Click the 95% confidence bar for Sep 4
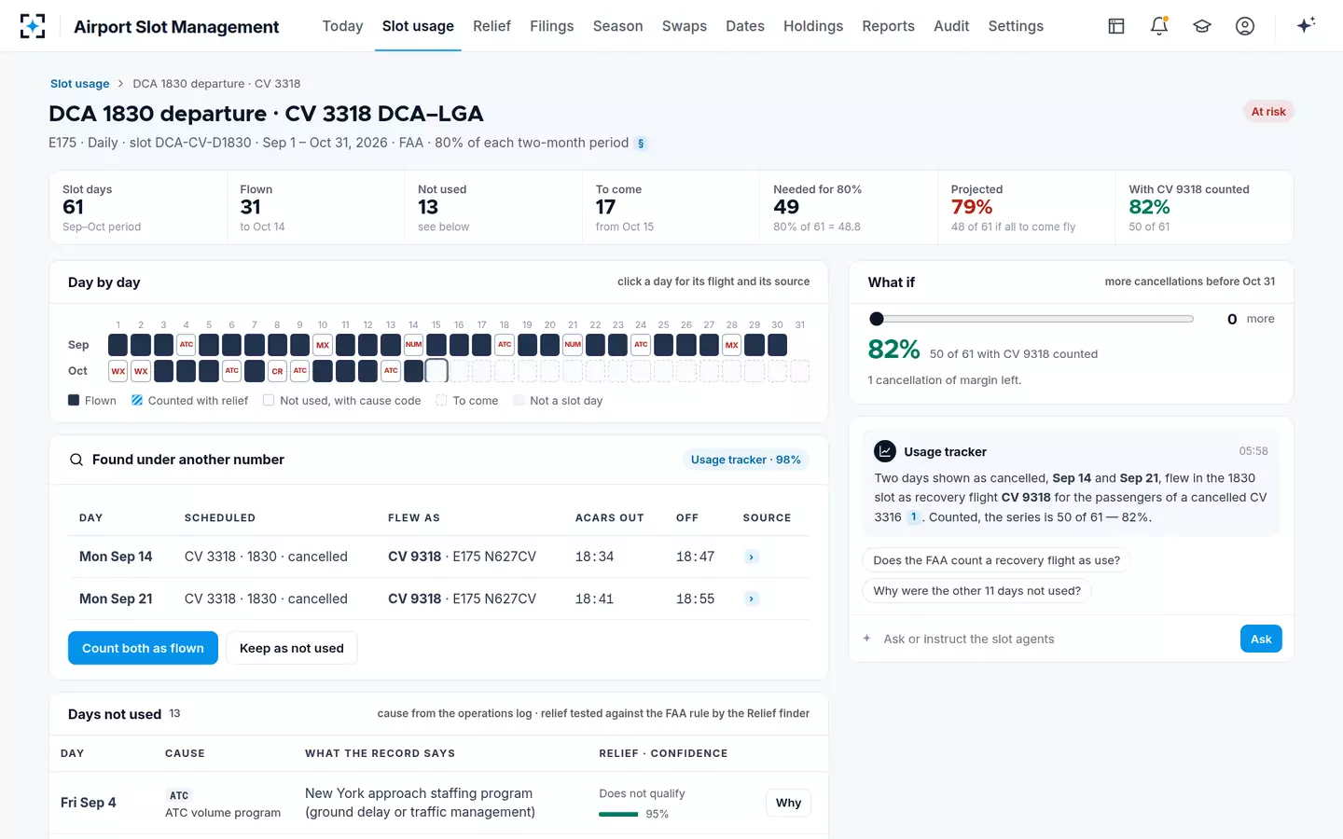This screenshot has width=1343, height=839. click(618, 814)
